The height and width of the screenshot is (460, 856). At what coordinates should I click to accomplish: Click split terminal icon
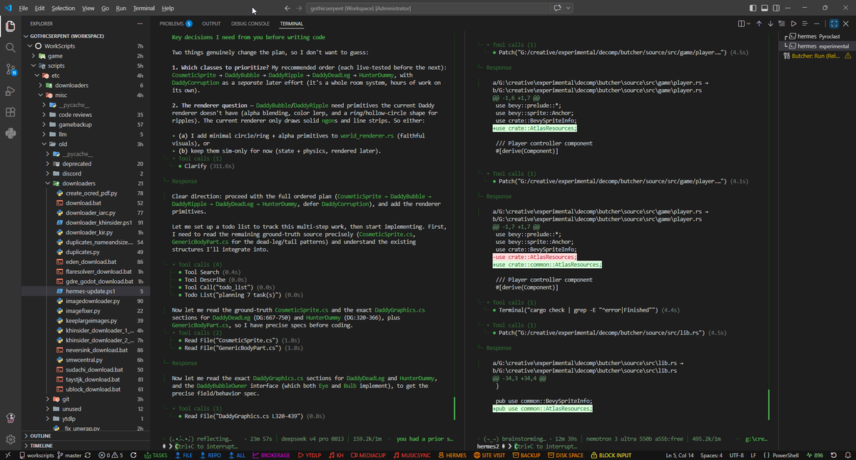pyautogui.click(x=741, y=24)
